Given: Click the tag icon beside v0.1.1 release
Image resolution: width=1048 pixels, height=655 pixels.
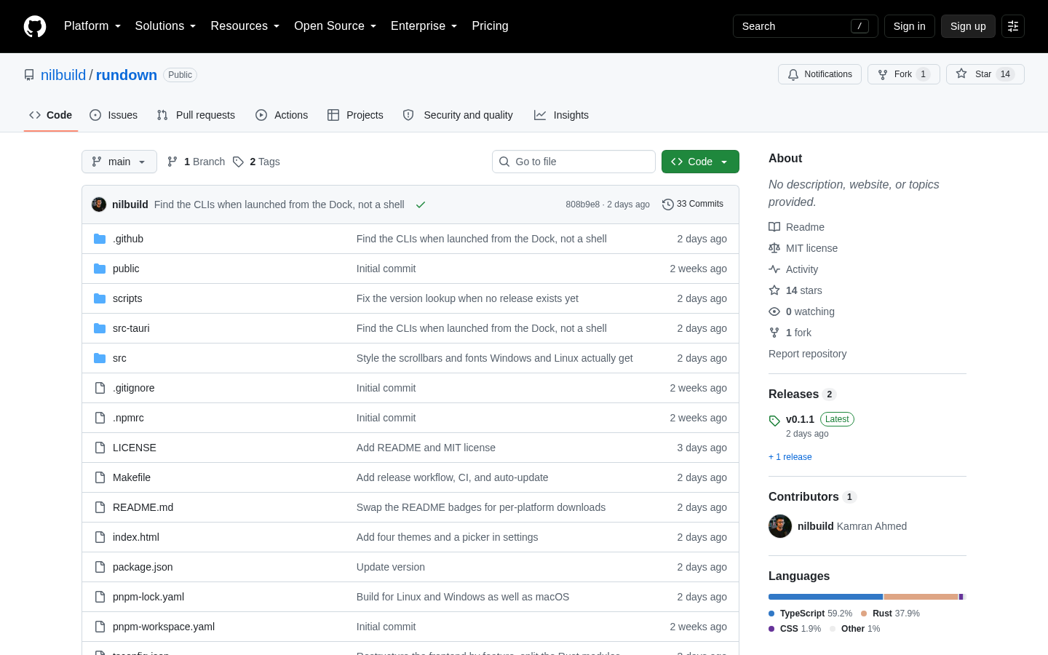Looking at the screenshot, I should tap(774, 421).
